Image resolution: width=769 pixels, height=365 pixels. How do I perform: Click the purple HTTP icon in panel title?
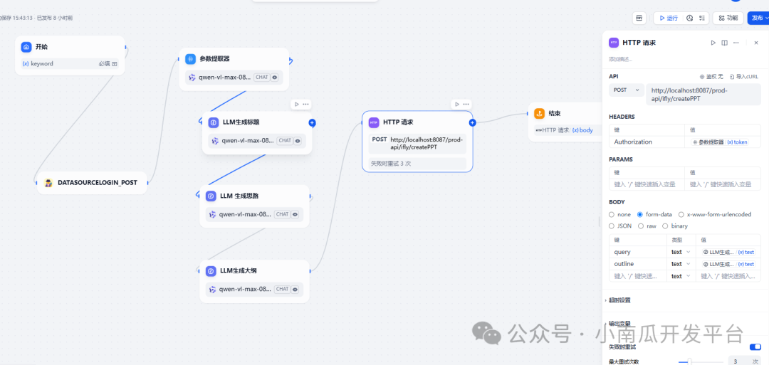pyautogui.click(x=614, y=43)
